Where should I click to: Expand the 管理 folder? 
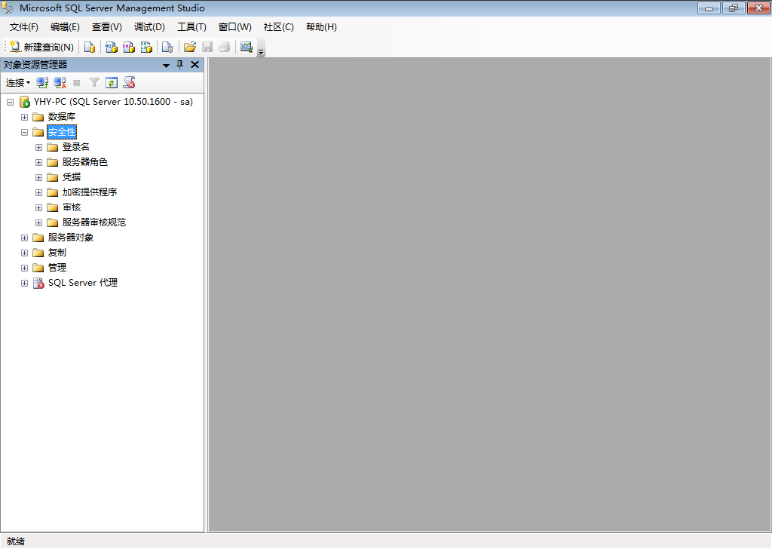[x=24, y=268]
